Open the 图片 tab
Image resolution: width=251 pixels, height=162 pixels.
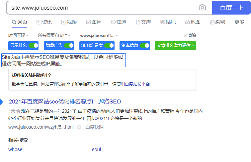94,22
